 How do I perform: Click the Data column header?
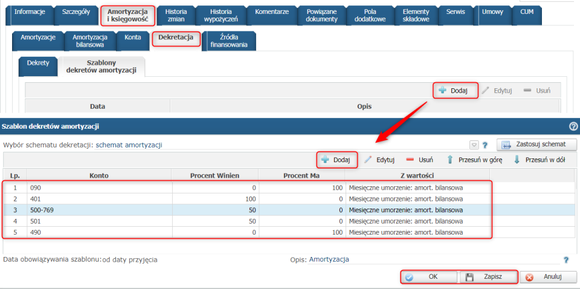(98, 106)
